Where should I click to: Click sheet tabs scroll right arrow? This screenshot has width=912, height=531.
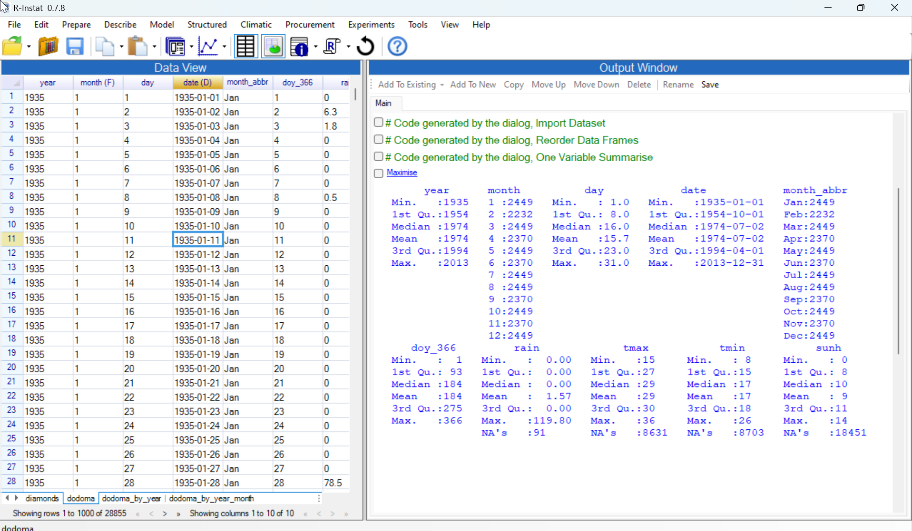point(17,498)
